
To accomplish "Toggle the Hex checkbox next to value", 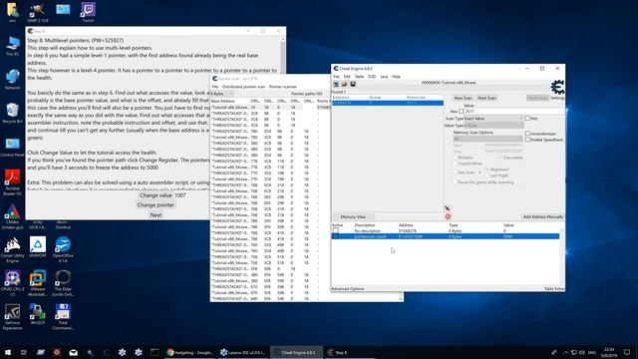I will pyautogui.click(x=462, y=111).
